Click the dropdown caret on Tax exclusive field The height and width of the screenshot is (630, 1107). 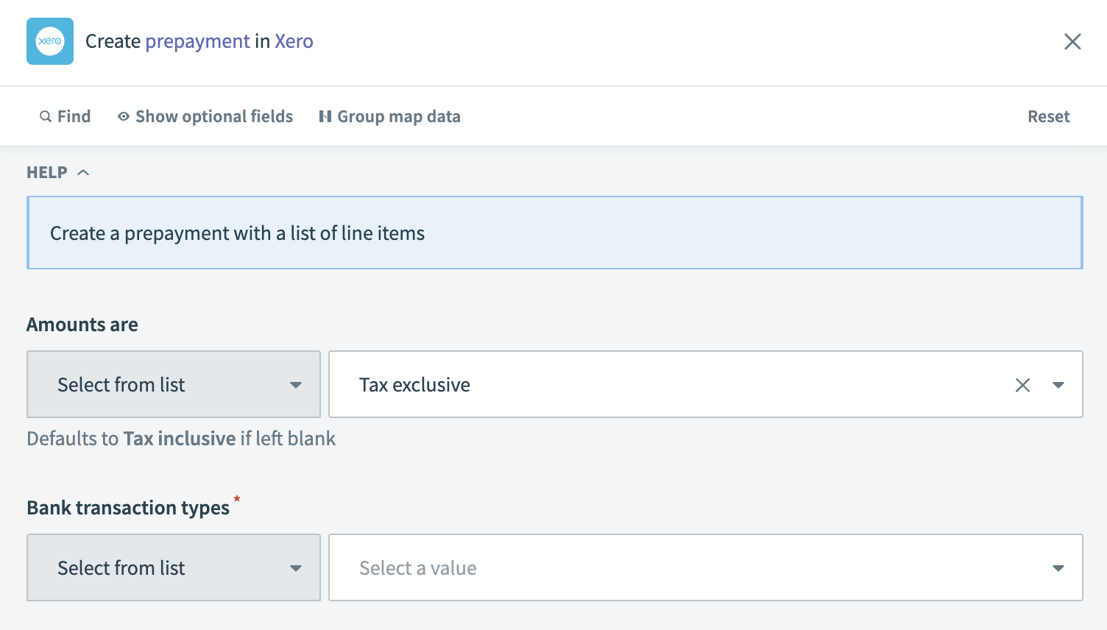point(1058,384)
